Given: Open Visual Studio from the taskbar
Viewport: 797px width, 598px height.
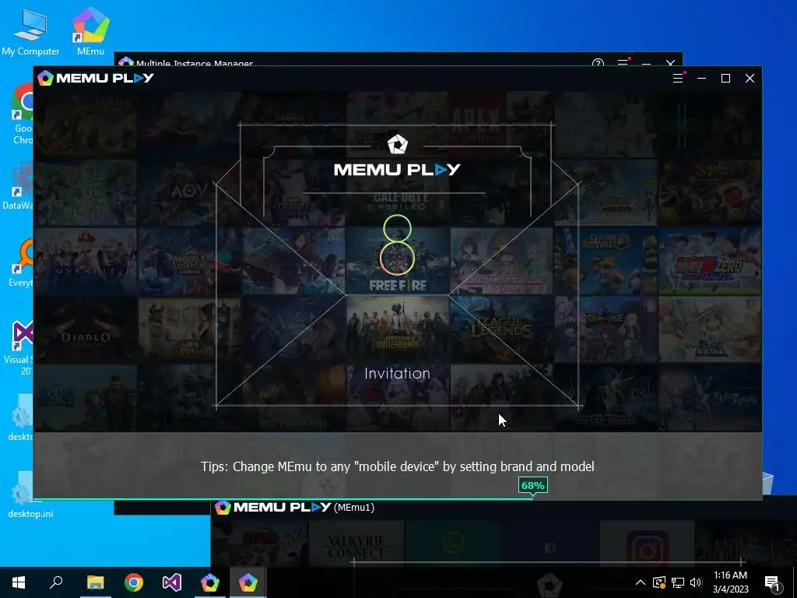Looking at the screenshot, I should [x=172, y=582].
